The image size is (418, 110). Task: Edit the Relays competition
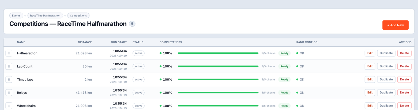370,93
